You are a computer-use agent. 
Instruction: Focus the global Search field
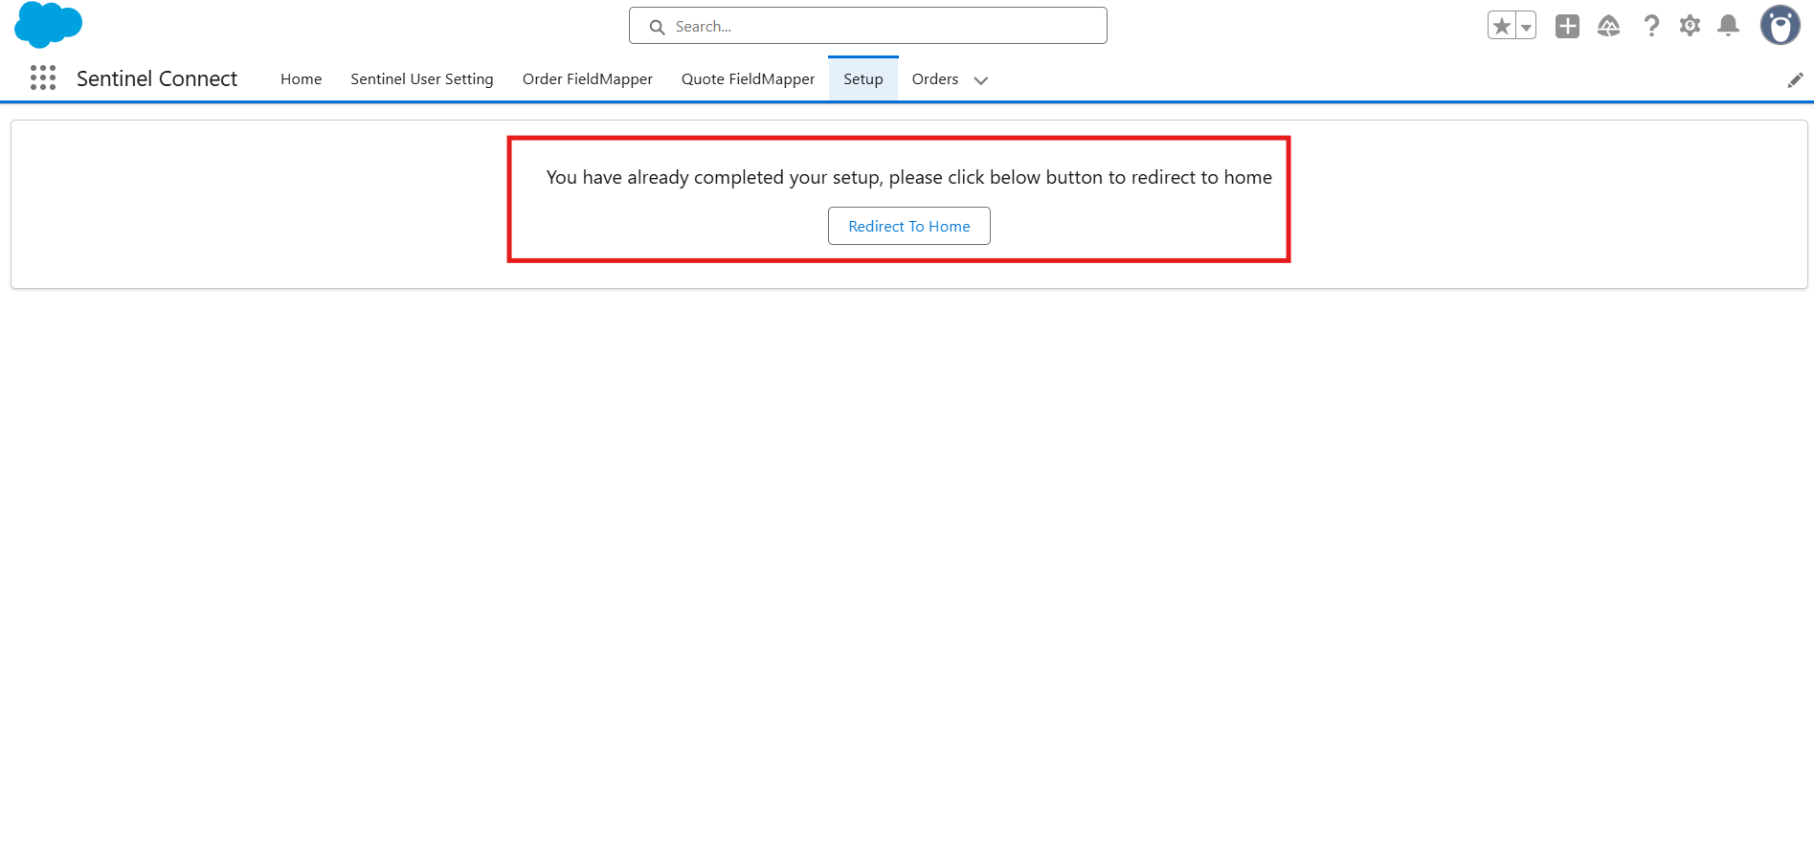(x=881, y=26)
